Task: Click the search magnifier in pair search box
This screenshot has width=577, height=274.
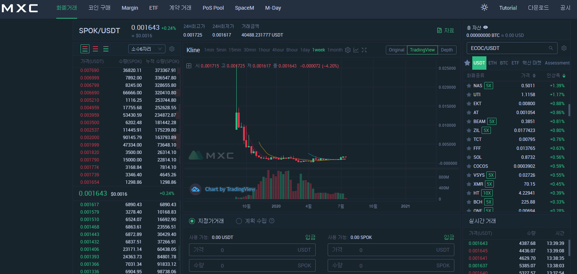Action: 551,48
